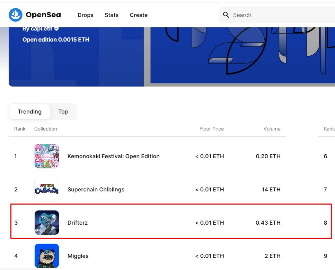Click rank number 8 in second table
This screenshot has width=335, height=270.
point(325,223)
